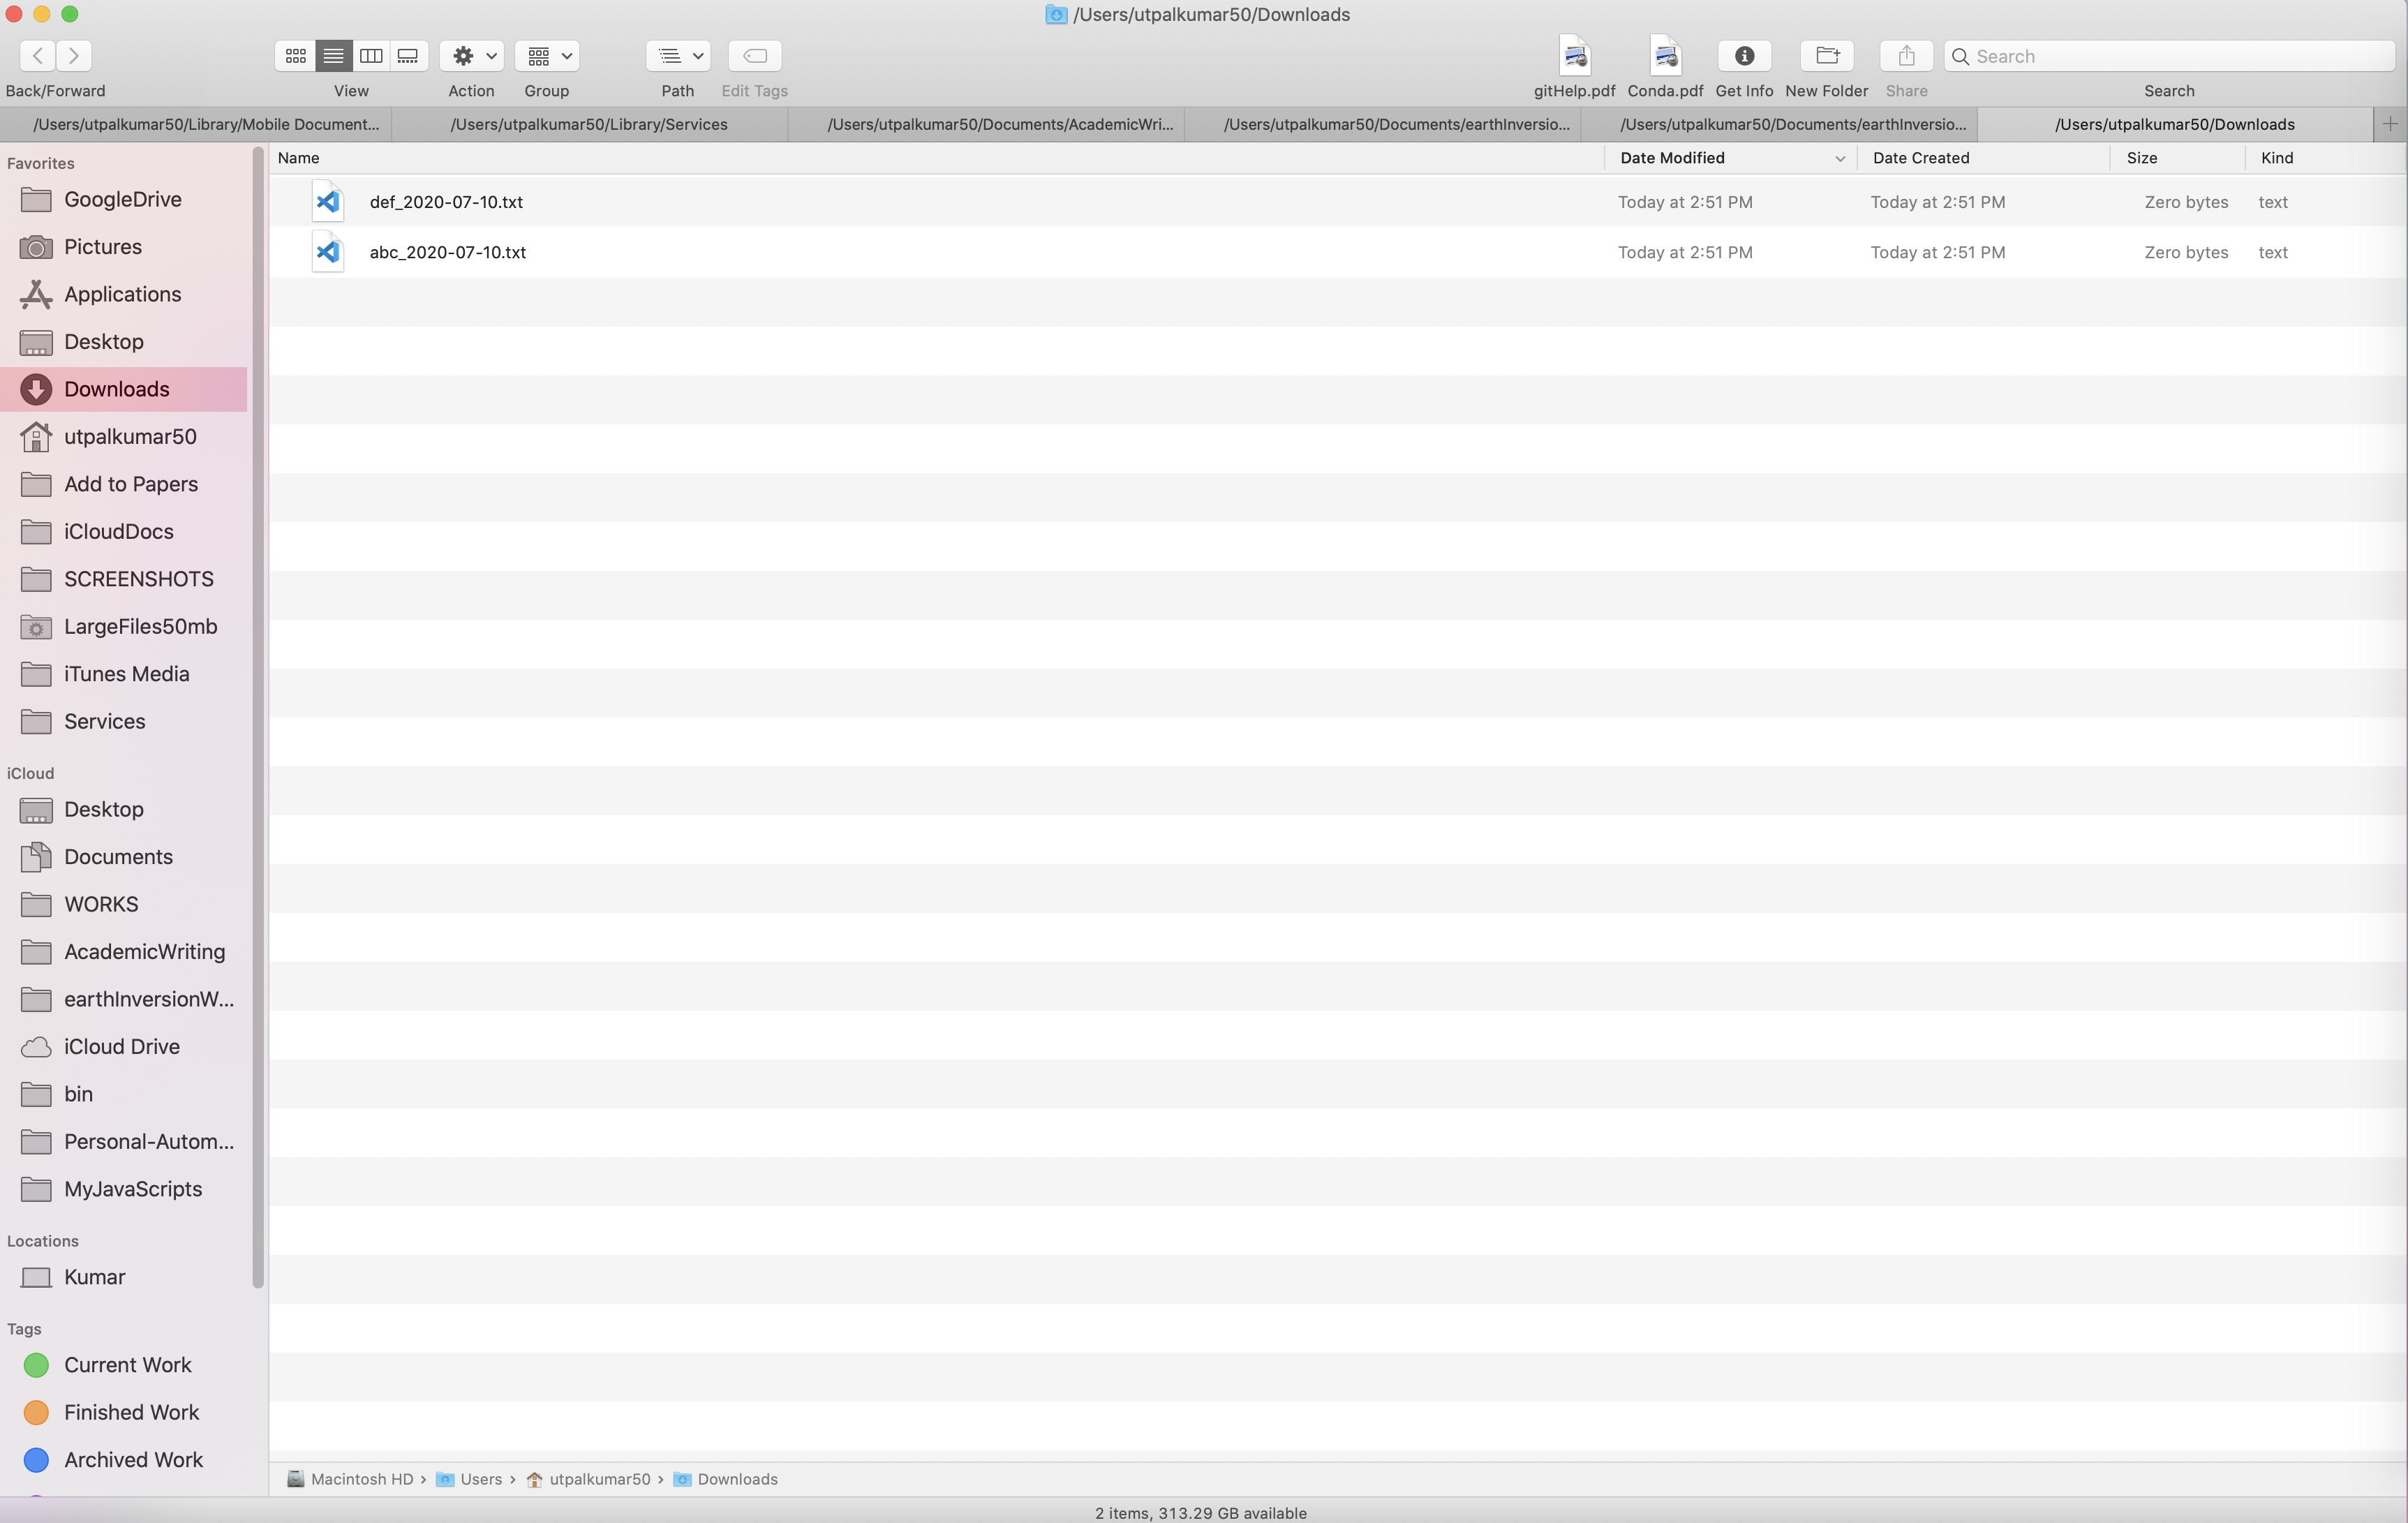
Task: Open the Group by dropdown
Action: pyautogui.click(x=547, y=56)
